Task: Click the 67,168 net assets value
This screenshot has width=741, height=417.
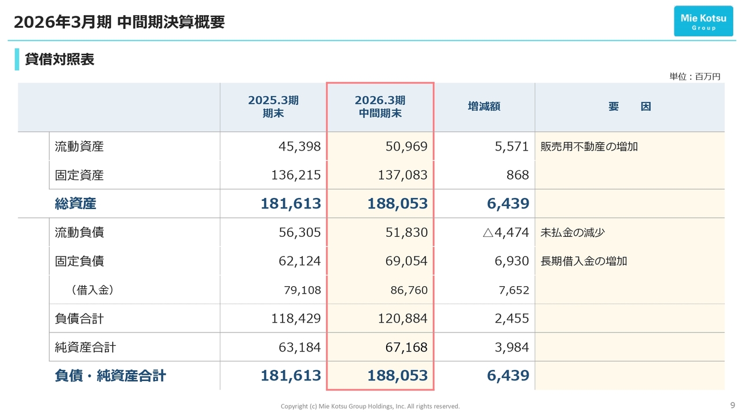Action: pyautogui.click(x=406, y=348)
